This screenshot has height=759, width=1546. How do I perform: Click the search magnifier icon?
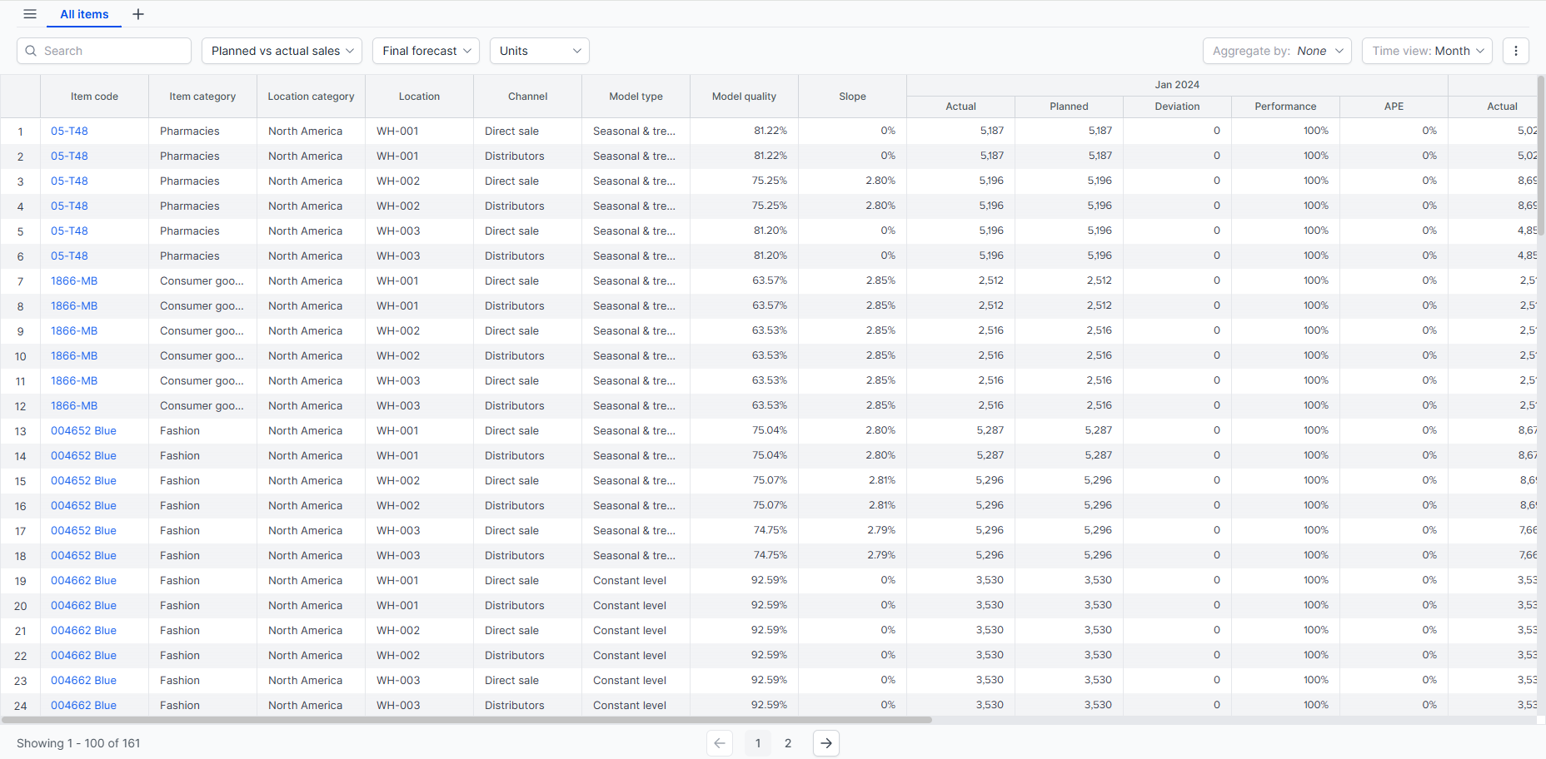tap(31, 51)
